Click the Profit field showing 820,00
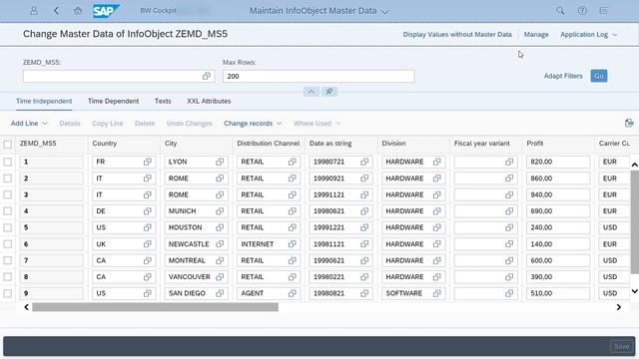The height and width of the screenshot is (359, 639). coord(558,162)
